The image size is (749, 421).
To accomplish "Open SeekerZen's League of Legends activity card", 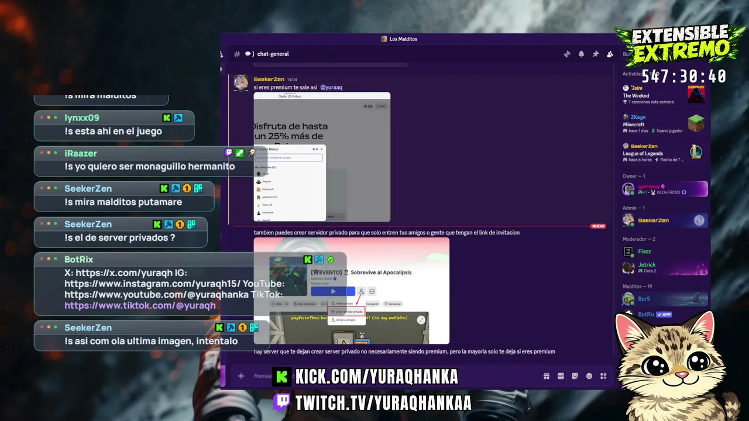I will tap(664, 153).
